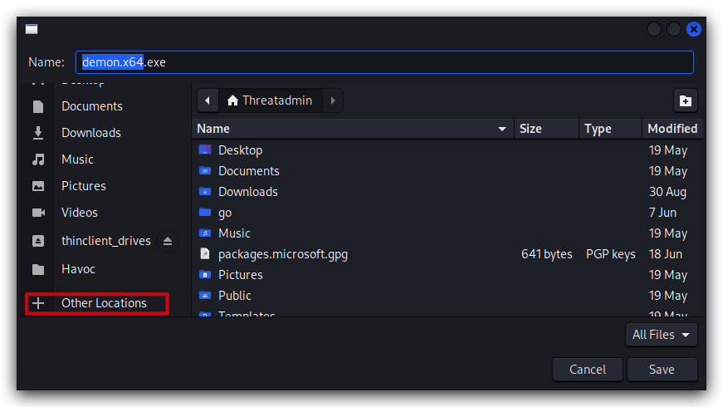Click the Documents sidebar file icon

click(x=38, y=106)
